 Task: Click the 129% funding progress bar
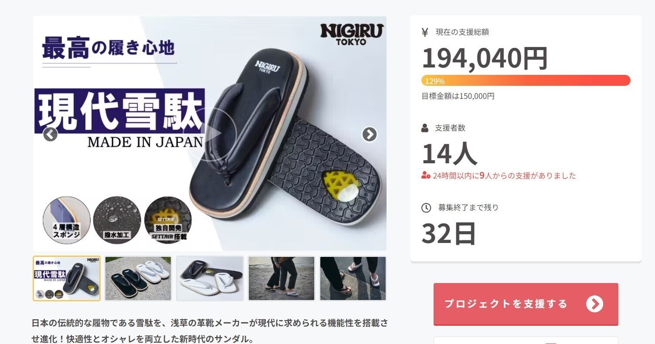[x=526, y=81]
